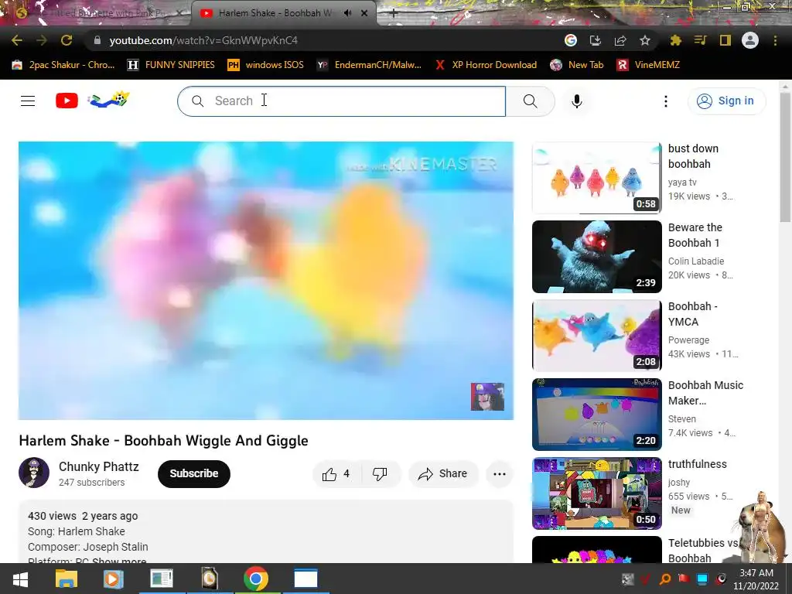This screenshot has height=594, width=792.
Task: Expand description with Show more
Action: [x=119, y=562]
